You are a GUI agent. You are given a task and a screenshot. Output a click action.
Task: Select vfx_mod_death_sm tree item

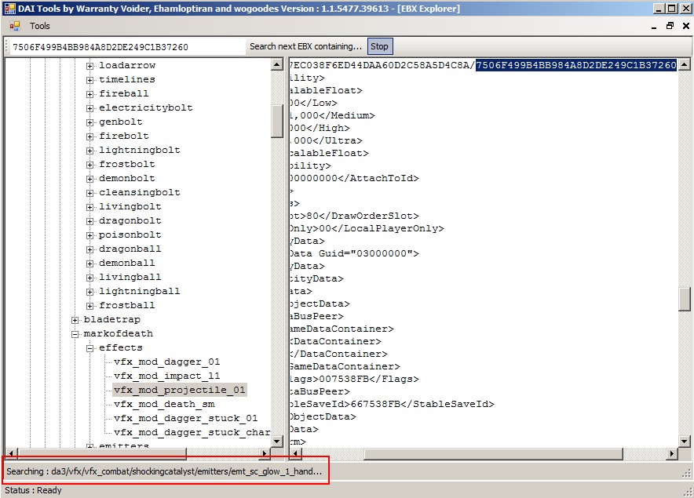point(163,405)
